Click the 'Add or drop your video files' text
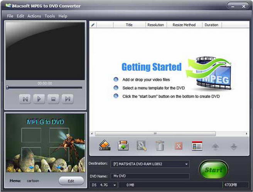 (146, 80)
